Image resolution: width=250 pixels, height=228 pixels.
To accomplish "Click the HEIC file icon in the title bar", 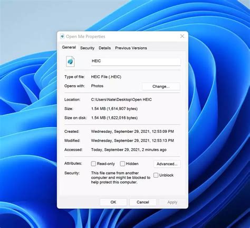I will click(62, 37).
